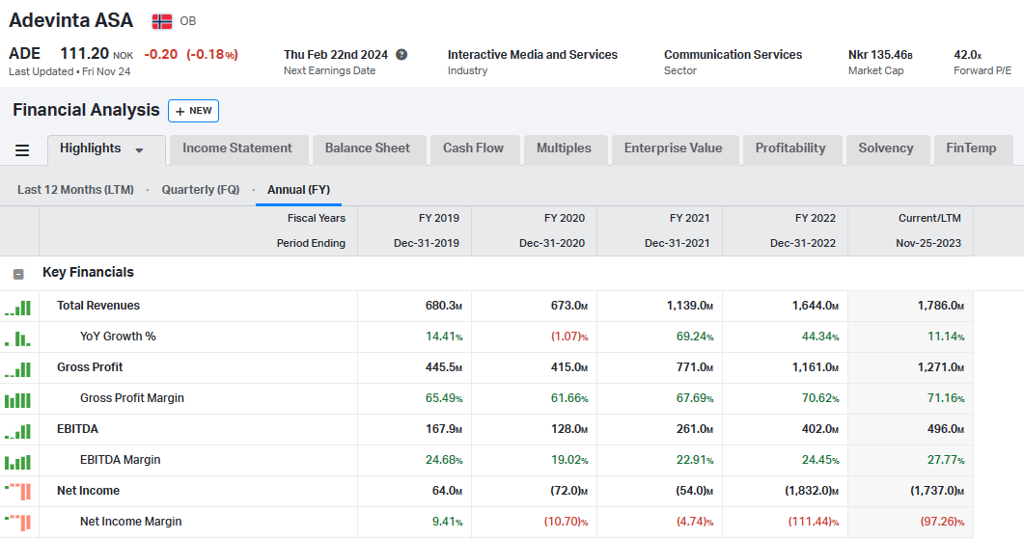Select Annual (FY) period view
This screenshot has height=539, width=1024.
click(298, 190)
